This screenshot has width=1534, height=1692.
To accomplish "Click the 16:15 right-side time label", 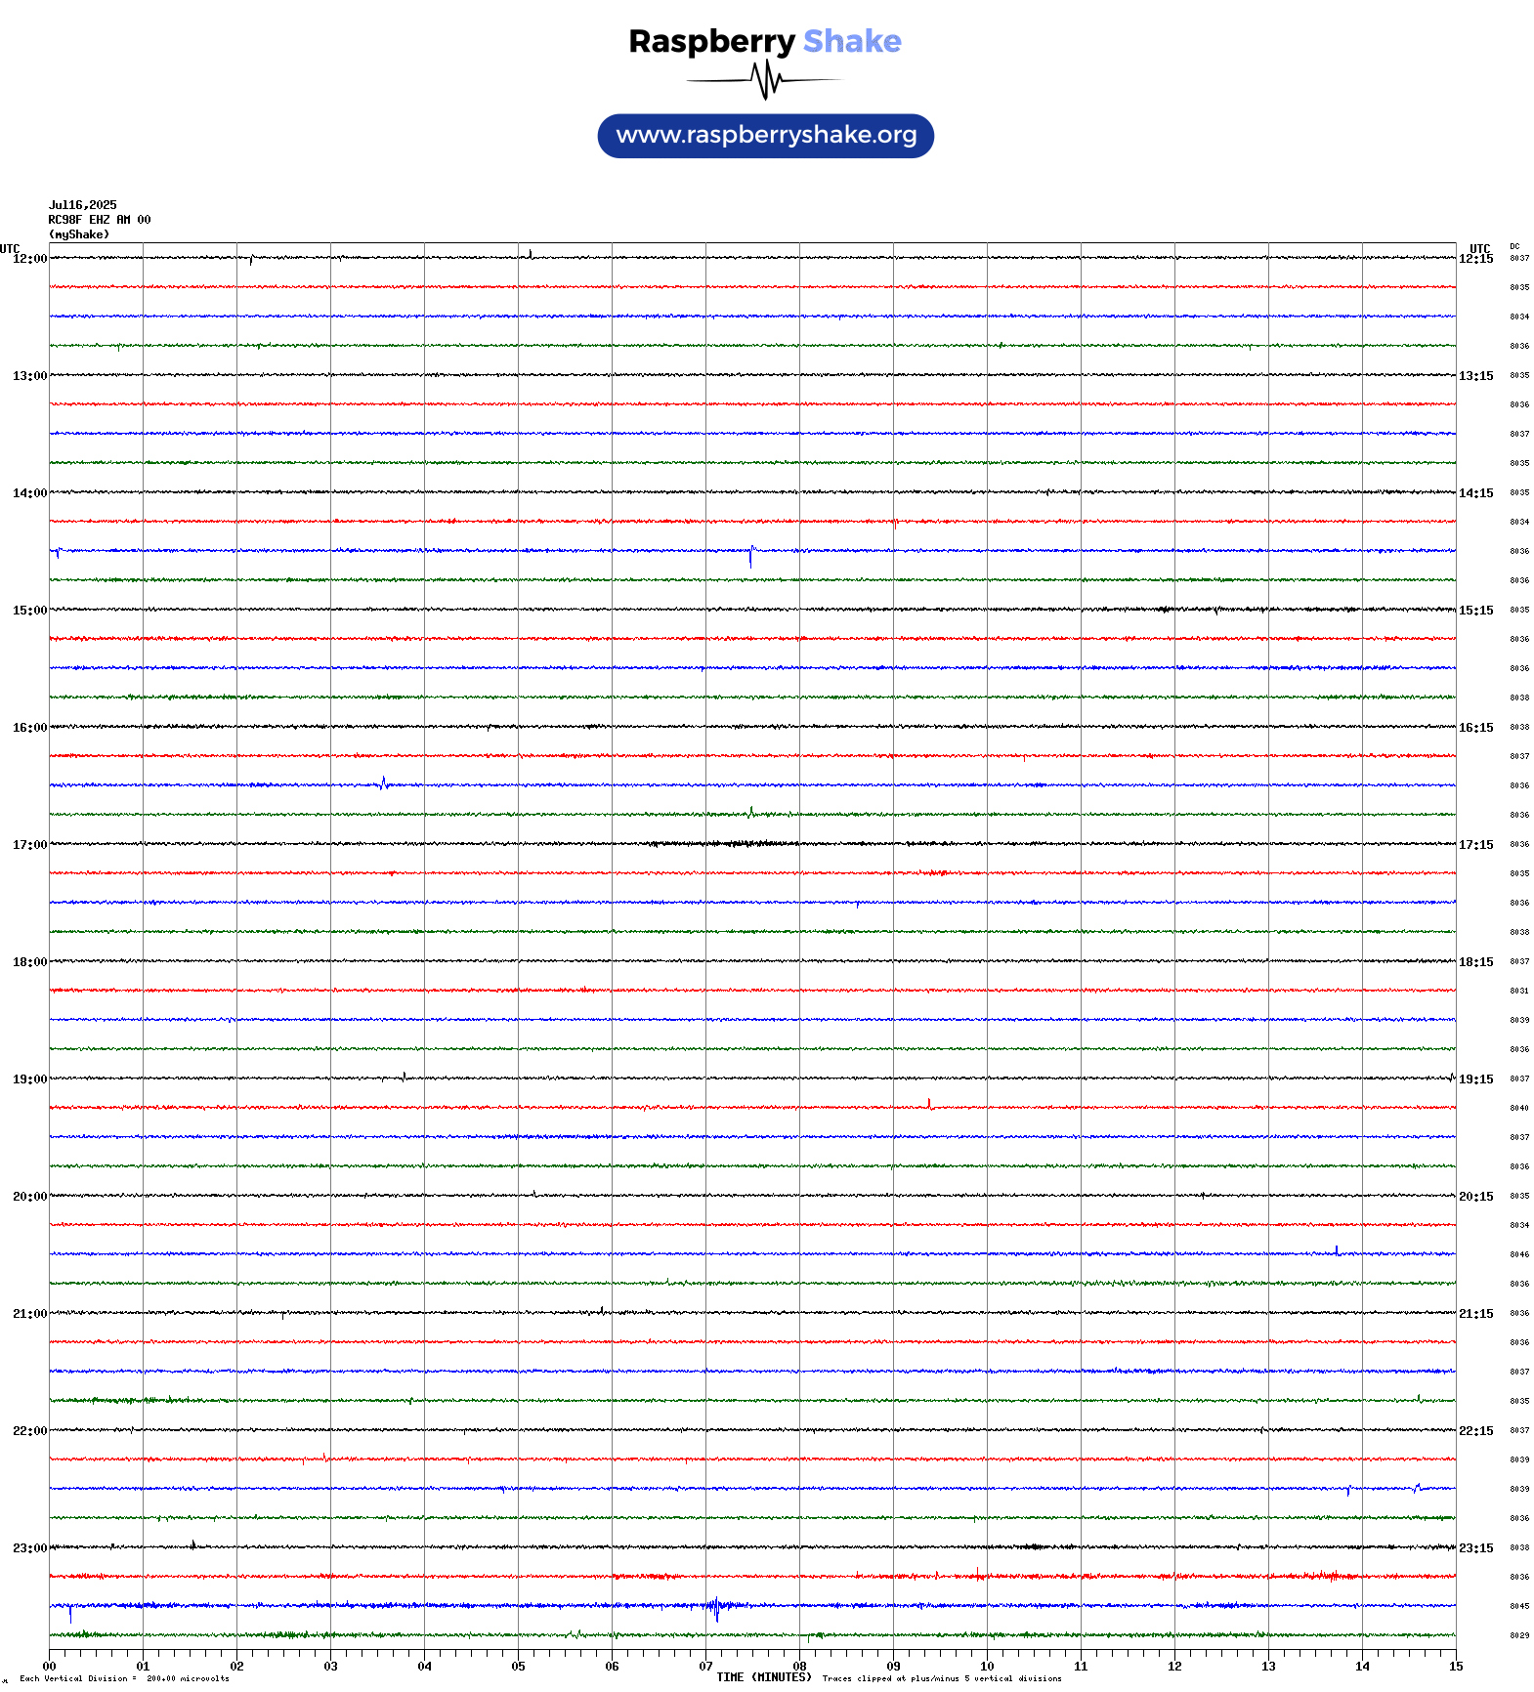I will [1476, 728].
